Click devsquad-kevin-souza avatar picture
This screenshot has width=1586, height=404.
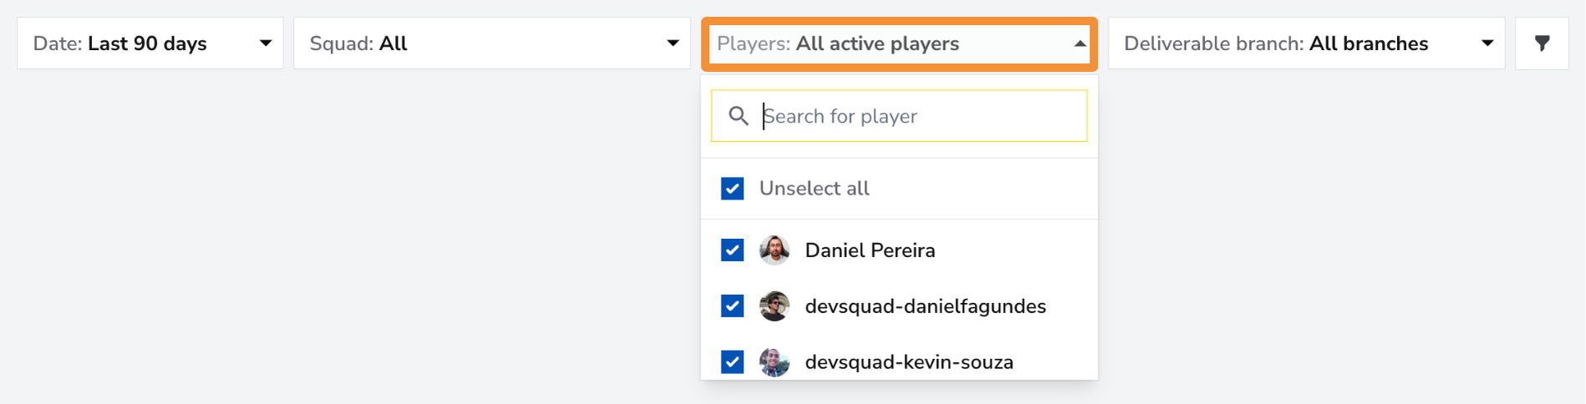[x=774, y=362]
